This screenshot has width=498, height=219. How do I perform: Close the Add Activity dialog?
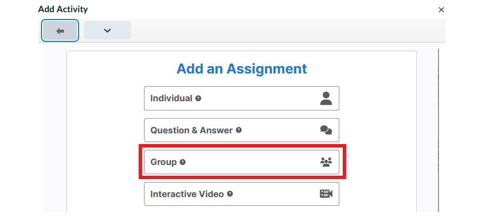click(441, 10)
